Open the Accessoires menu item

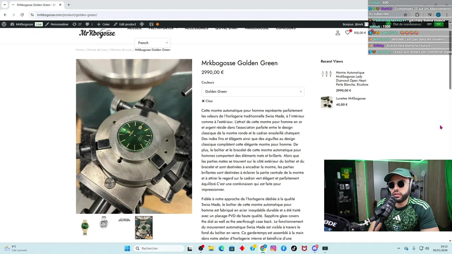[196, 28]
